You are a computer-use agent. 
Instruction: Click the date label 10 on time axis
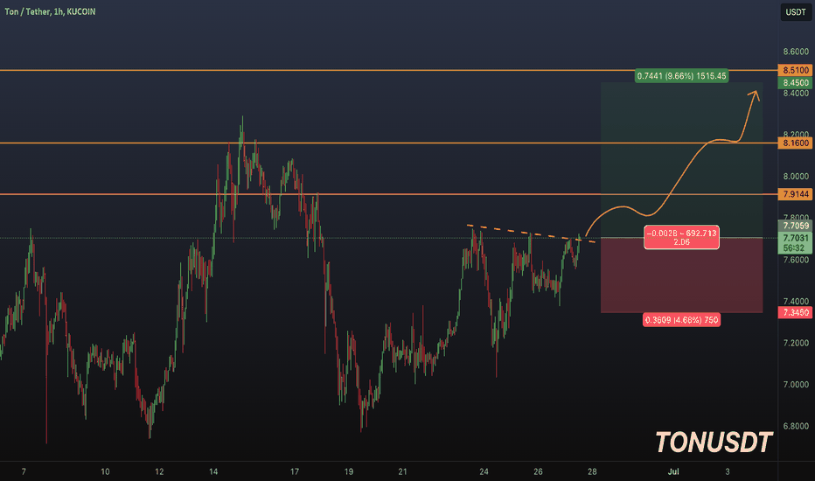pyautogui.click(x=105, y=471)
